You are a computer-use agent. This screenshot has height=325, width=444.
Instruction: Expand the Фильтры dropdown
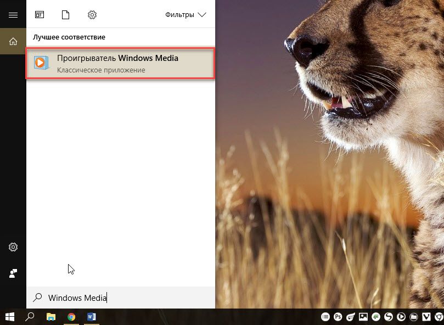pos(186,15)
